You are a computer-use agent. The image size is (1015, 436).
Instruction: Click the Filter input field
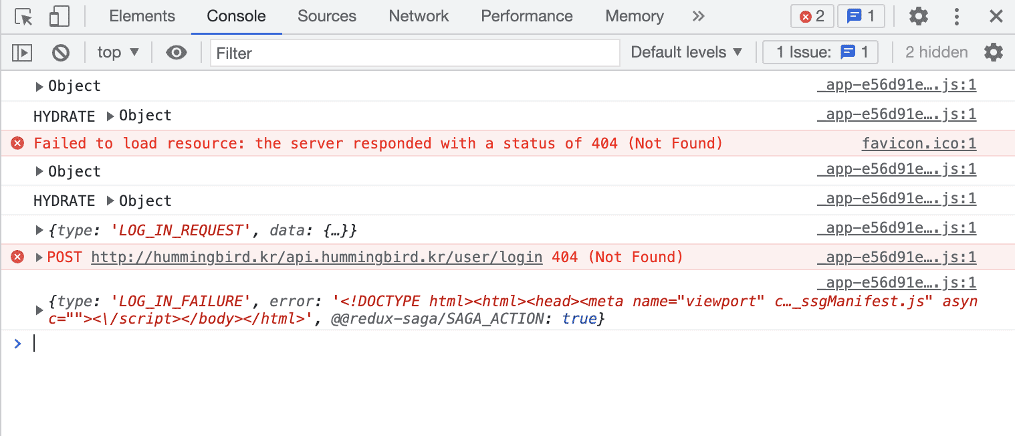[x=415, y=53]
